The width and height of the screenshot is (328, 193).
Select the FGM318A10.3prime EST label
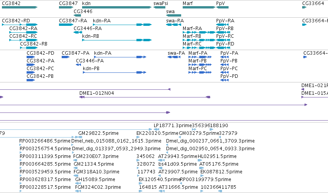[x=96, y=172]
